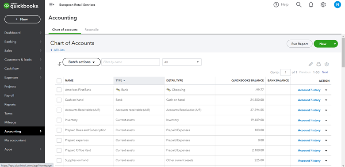Open Account history for Prepaid Dues and Subscription

309,130
